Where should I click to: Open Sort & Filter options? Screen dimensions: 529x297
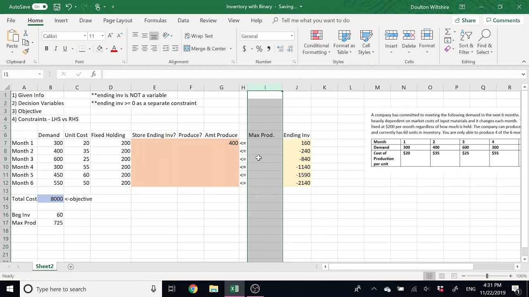(x=466, y=42)
